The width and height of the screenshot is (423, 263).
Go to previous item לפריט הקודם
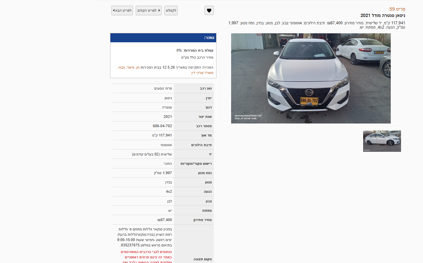click(149, 10)
